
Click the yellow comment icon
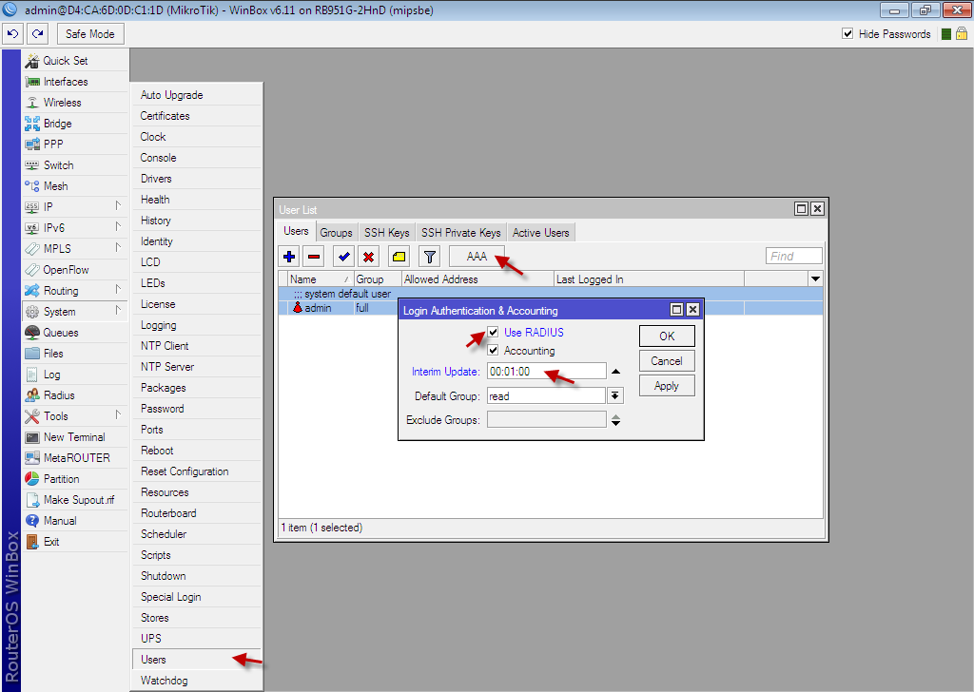(x=399, y=257)
